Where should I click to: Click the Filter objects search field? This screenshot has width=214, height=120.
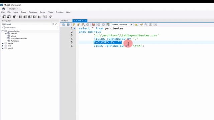point(31,27)
